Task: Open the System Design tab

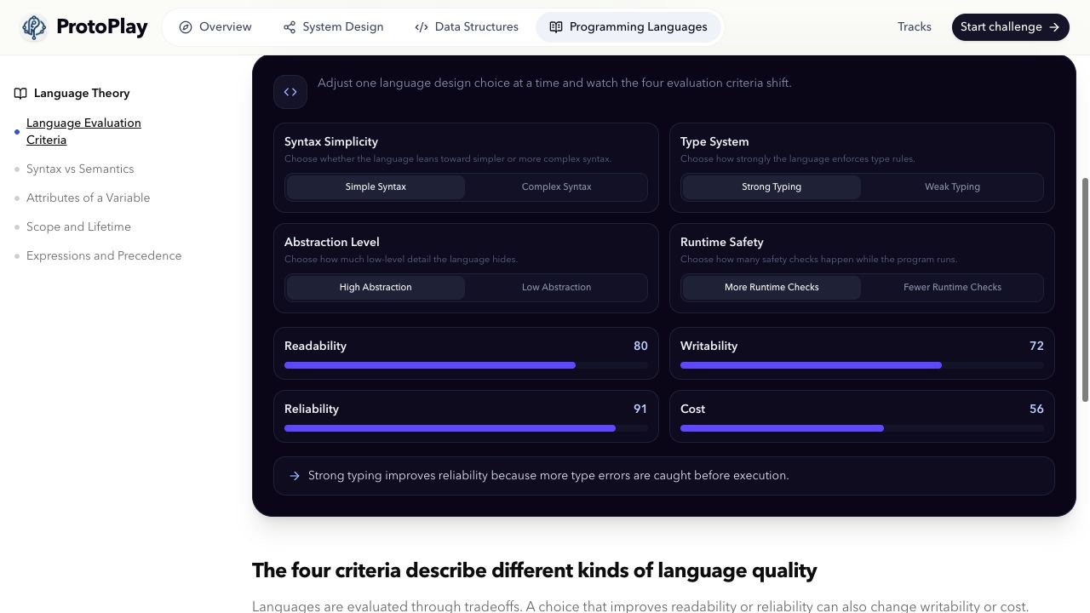Action: point(333,27)
